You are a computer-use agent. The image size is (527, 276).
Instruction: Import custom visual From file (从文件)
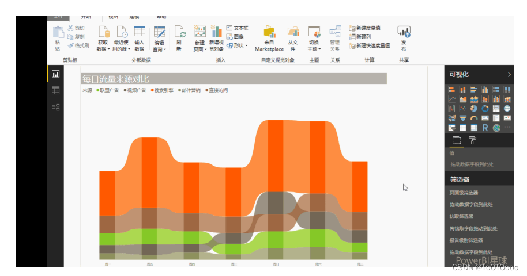(293, 38)
